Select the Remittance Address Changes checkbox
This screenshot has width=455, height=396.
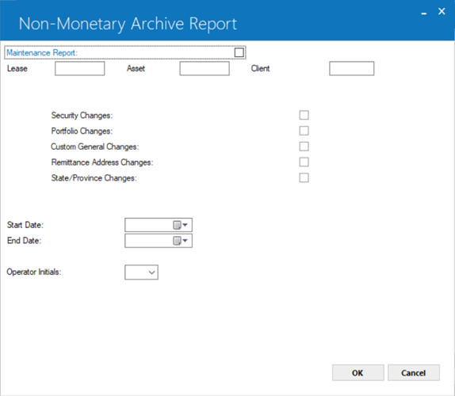pyautogui.click(x=304, y=162)
